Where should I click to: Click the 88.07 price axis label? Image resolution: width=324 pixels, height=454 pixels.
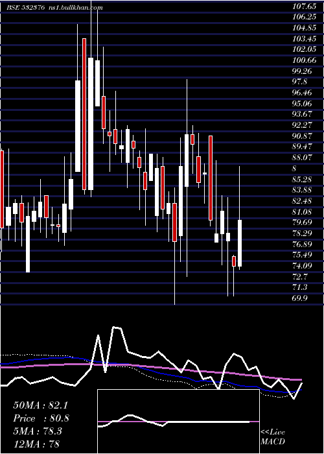click(x=302, y=158)
